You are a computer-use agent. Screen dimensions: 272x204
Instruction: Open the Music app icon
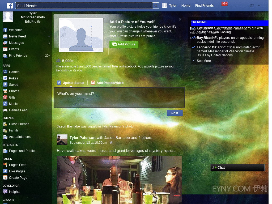click(5, 104)
